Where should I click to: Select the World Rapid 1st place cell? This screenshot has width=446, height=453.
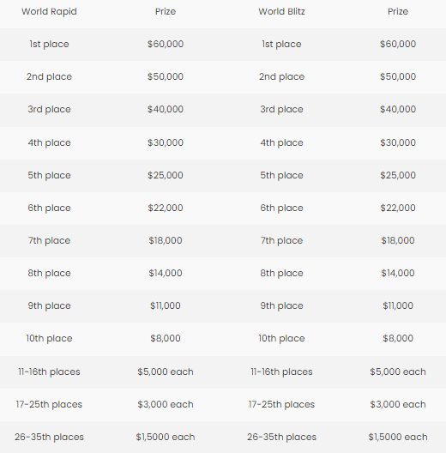pyautogui.click(x=49, y=45)
